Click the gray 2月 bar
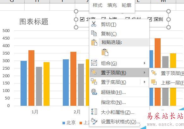Image resolution: width=184 pixels, height=129 pixels. tap(81, 85)
